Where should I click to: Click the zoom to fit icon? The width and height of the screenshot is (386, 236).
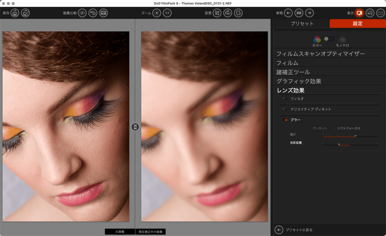(x=157, y=13)
